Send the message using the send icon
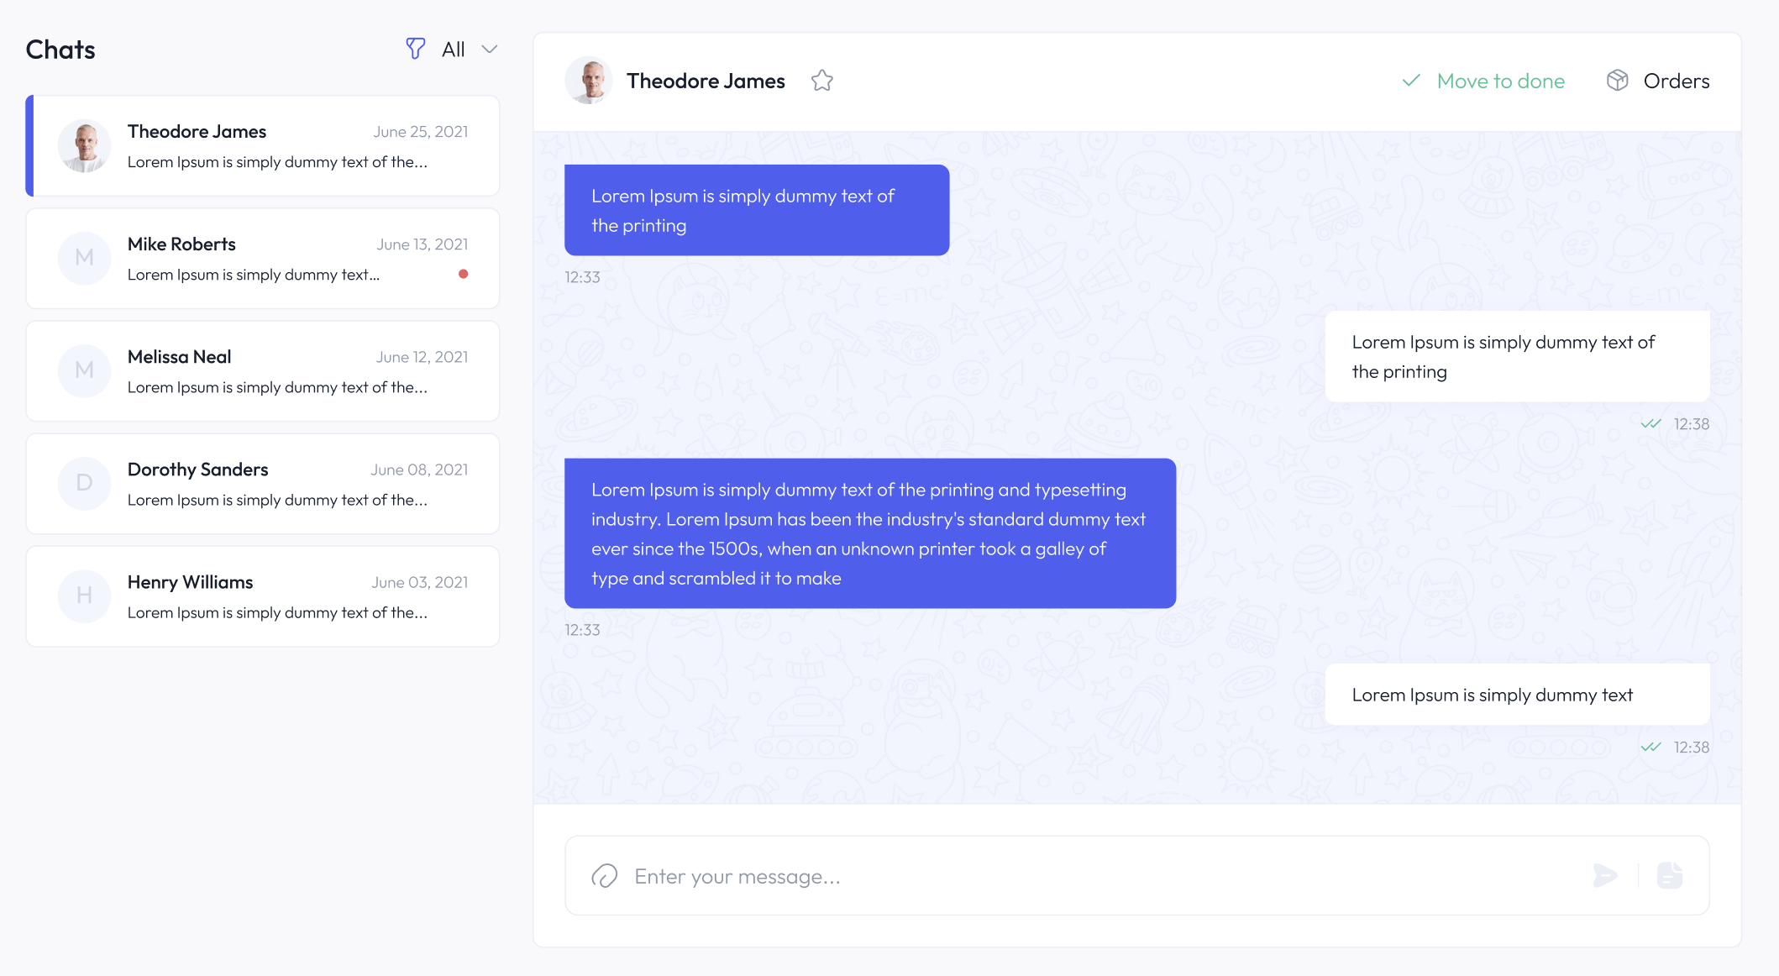Viewport: 1779px width, 976px height. click(x=1605, y=875)
